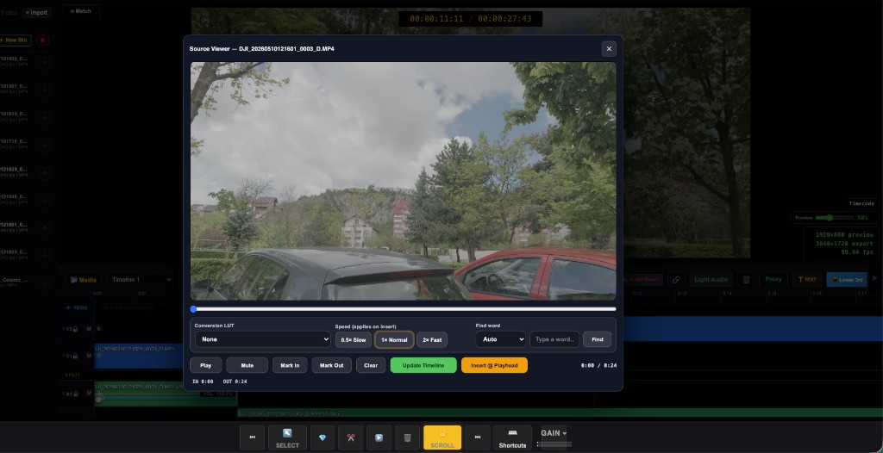Switch to the Media tab
This screenshot has width=883, height=453.
pyautogui.click(x=84, y=280)
